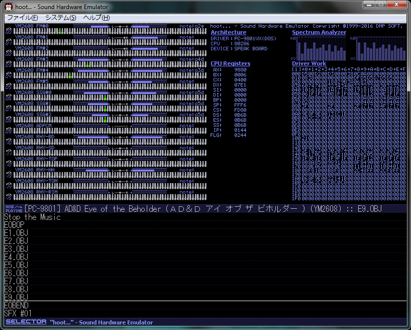Select track E1.OBJ in the selector

click(16, 233)
